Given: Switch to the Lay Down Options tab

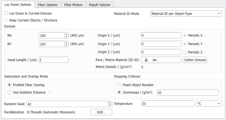Looking at the screenshot, I should (18, 5).
